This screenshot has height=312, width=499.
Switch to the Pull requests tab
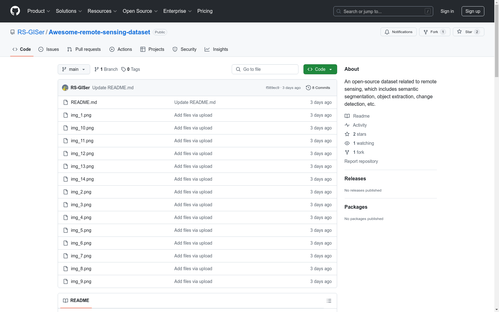tap(84, 49)
